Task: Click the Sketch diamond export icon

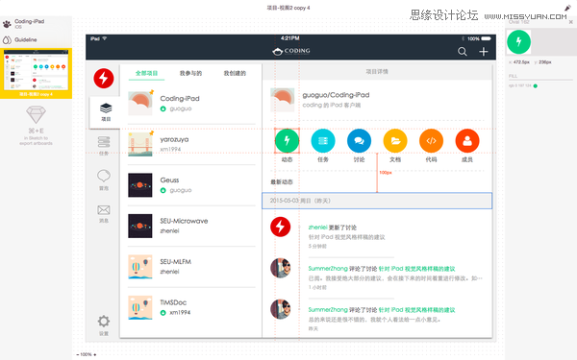Action: (x=37, y=114)
